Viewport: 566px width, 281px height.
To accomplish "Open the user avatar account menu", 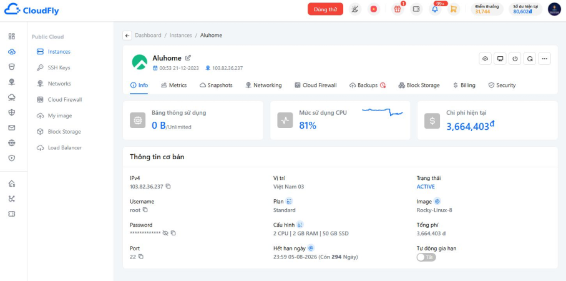I will pos(554,9).
